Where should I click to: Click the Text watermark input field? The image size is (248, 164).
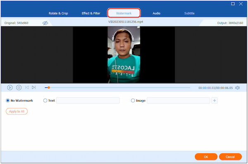88,101
